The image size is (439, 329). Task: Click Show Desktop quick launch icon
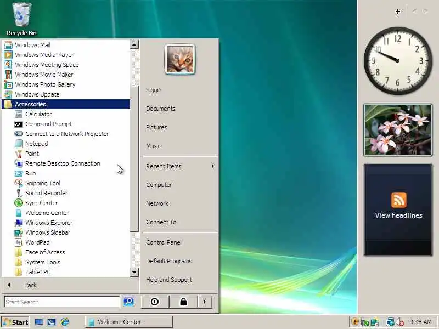[39, 322]
